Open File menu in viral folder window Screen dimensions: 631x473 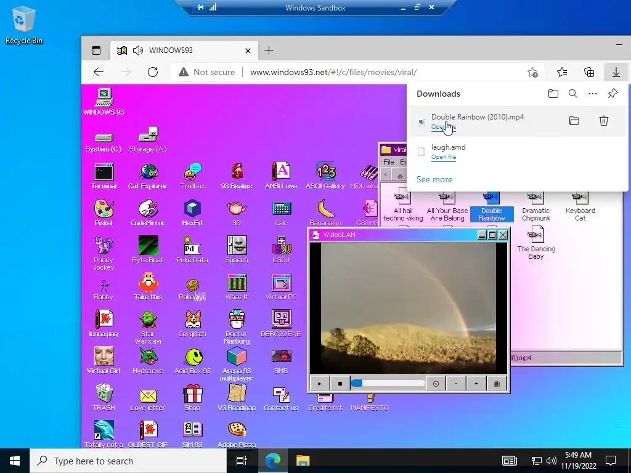[x=389, y=162]
